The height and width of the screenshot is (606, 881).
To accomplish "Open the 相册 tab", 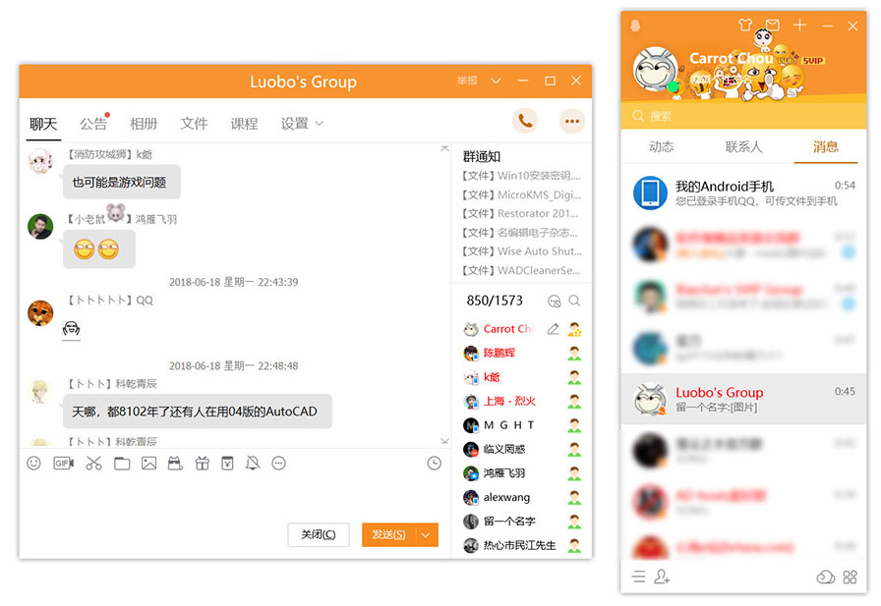I will click(144, 124).
